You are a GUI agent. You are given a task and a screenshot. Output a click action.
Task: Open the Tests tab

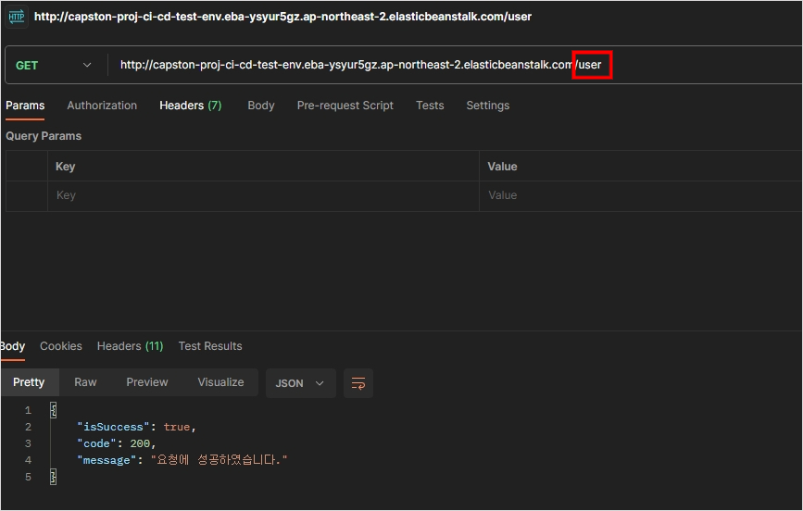(430, 106)
